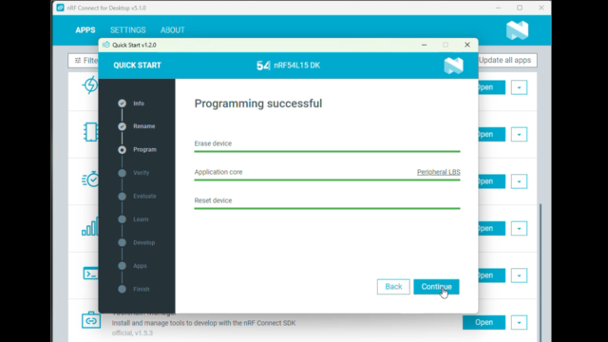Select the Info step in sidebar
The image size is (608, 342).
tap(131, 104)
